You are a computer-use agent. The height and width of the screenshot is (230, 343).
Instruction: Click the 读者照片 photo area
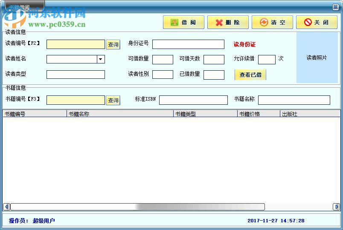point(317,57)
